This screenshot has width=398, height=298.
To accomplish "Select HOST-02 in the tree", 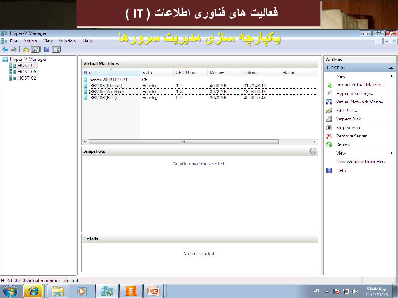I will click(27, 78).
